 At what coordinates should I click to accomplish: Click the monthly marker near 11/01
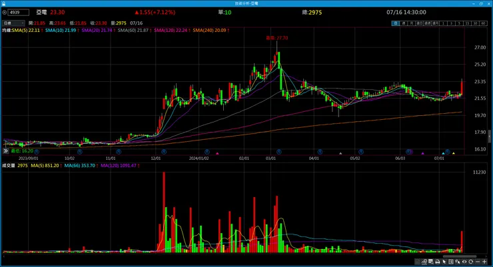click(x=119, y=152)
